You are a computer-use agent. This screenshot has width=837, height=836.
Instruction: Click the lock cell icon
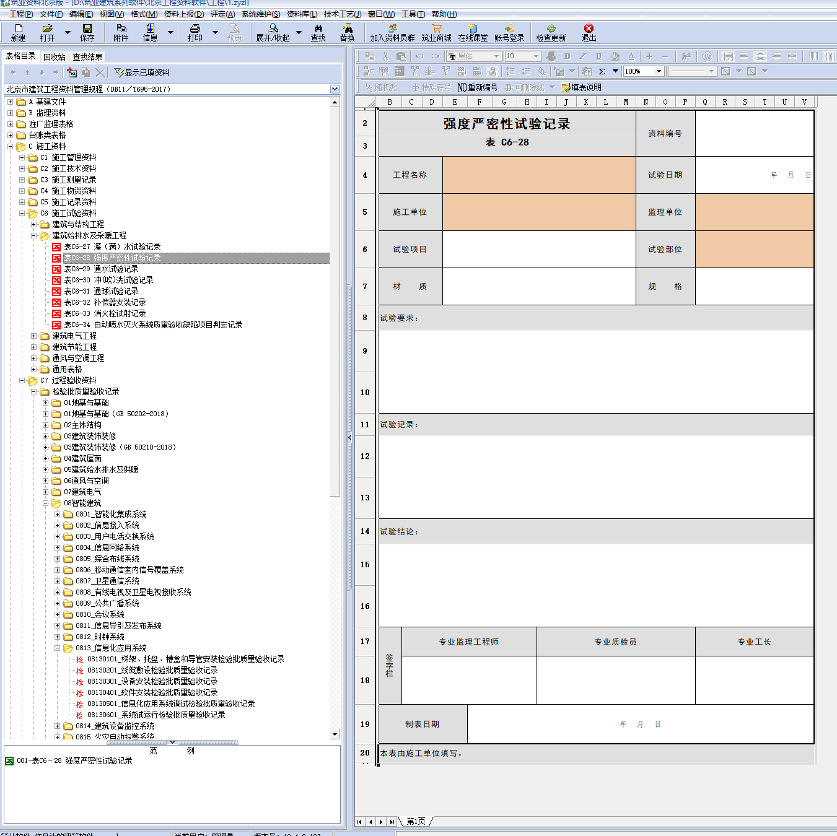[x=493, y=71]
